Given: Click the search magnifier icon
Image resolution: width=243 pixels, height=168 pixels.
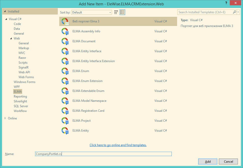Looking at the screenshot, I should (x=234, y=12).
